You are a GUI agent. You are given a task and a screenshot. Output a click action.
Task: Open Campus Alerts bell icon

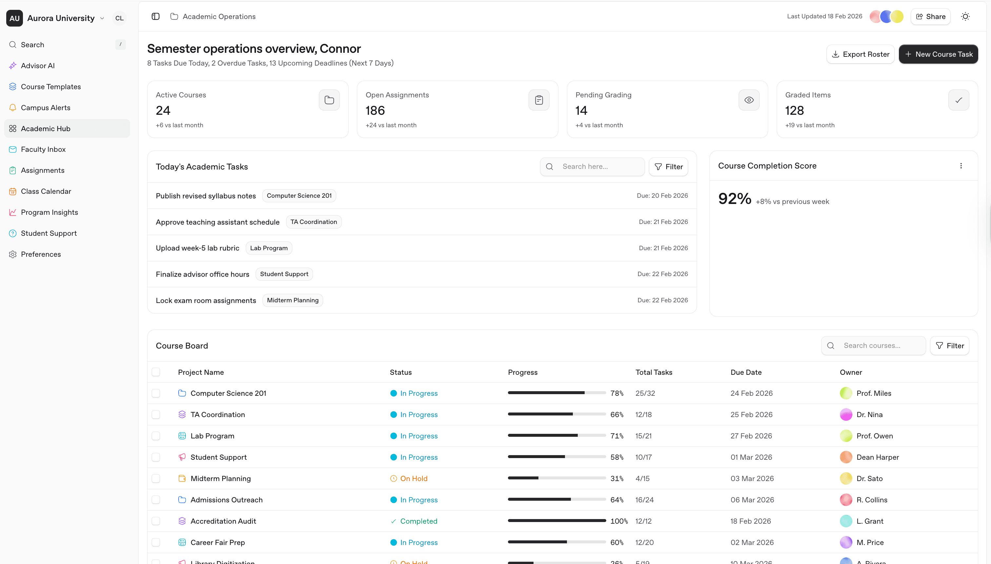(13, 107)
